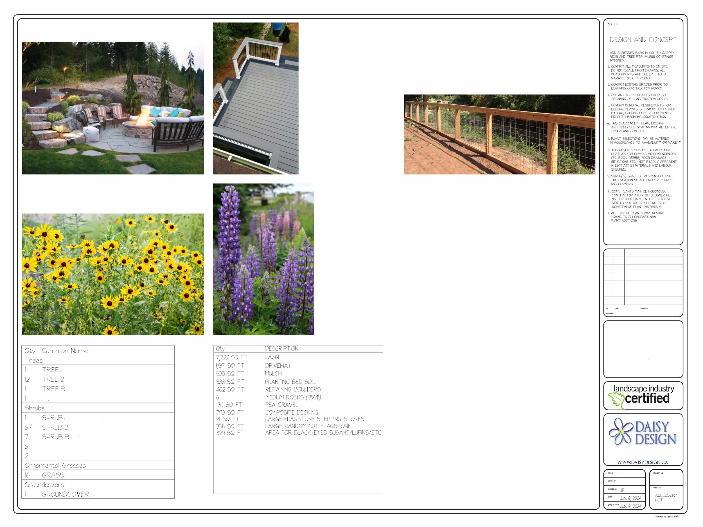Open the WWW.DAISYDESIGN.CA link
Image resolution: width=703 pixels, height=527 pixels.
(642, 462)
